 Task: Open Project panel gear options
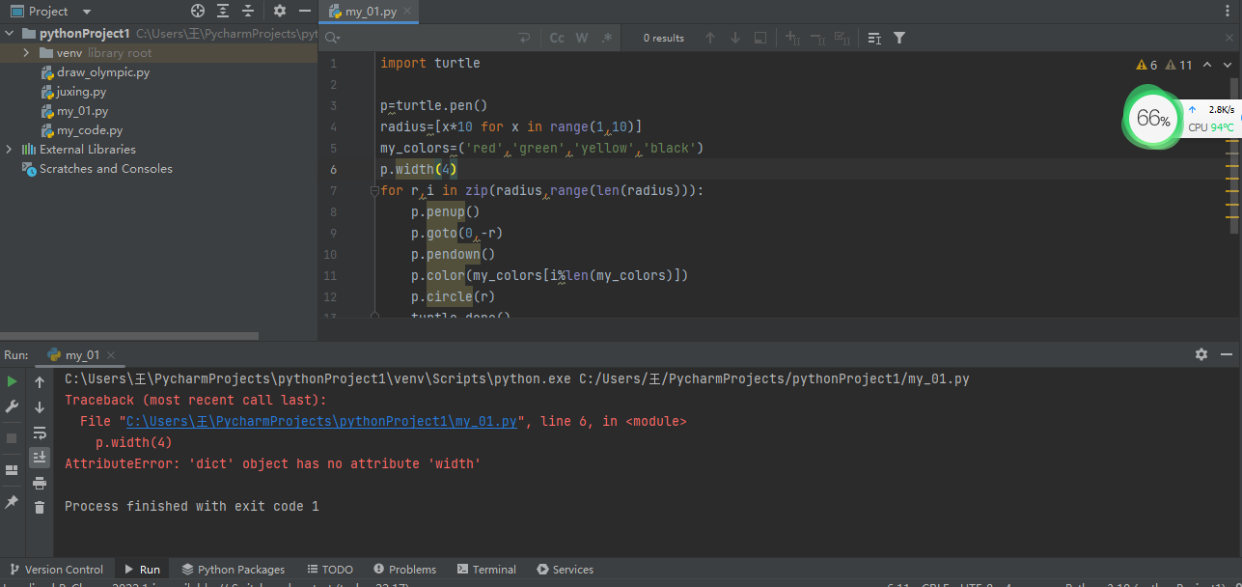[x=280, y=12]
